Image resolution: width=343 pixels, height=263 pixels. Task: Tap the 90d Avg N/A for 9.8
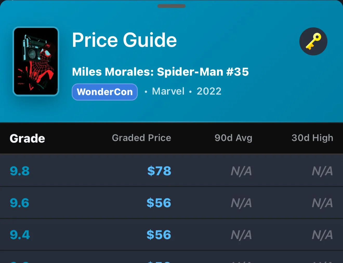(241, 171)
